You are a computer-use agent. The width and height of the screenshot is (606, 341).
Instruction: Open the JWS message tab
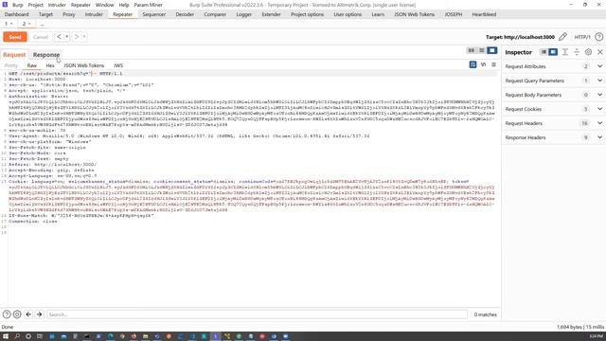tap(118, 65)
